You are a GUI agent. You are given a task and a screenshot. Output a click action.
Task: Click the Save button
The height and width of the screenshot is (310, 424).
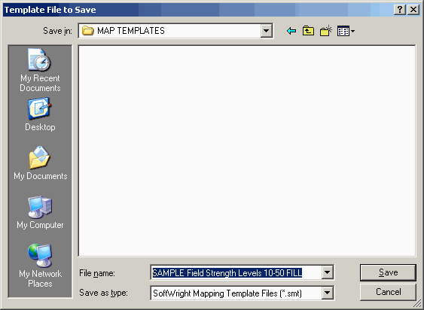pyautogui.click(x=388, y=272)
